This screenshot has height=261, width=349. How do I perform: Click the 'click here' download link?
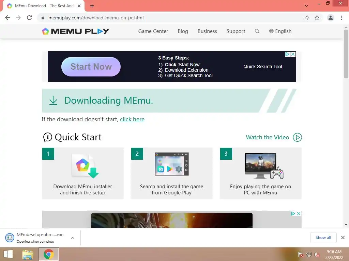point(132,119)
